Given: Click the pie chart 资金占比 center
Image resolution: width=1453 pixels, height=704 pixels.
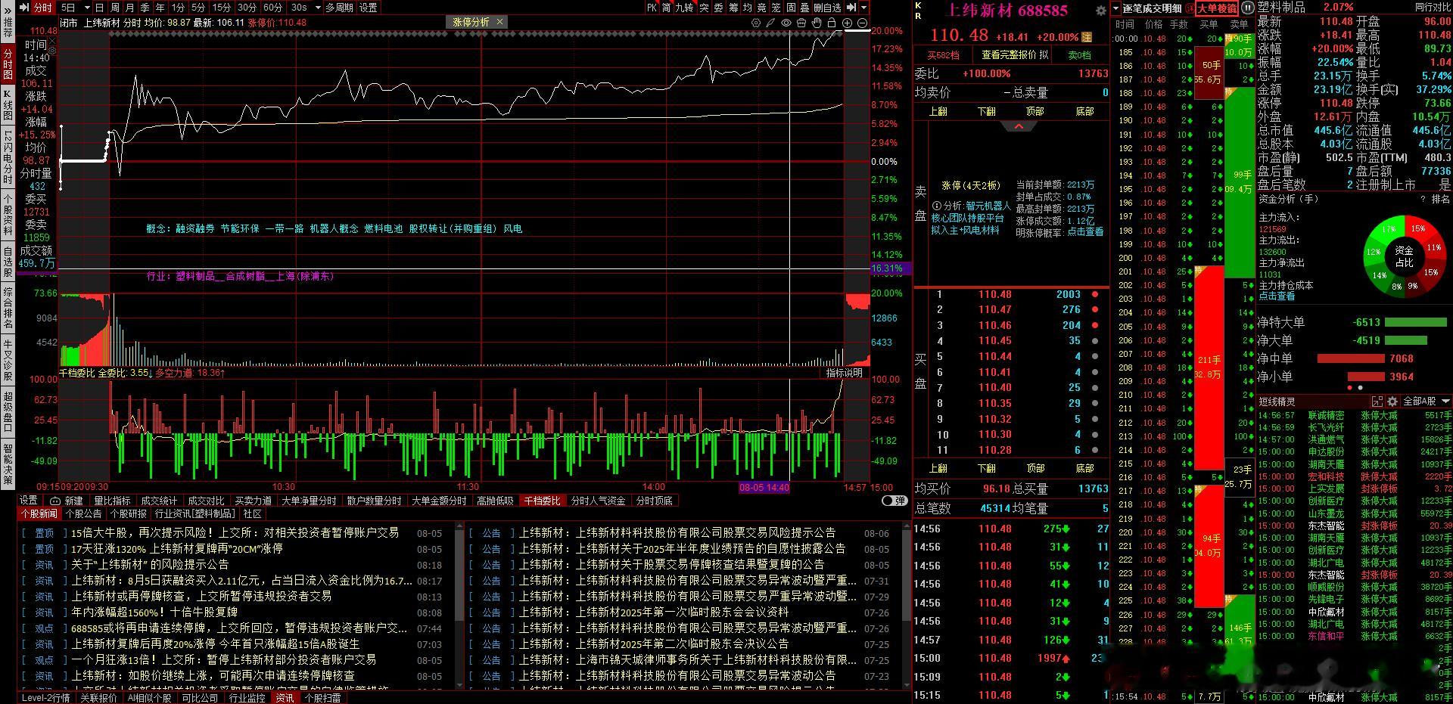Looking at the screenshot, I should pyautogui.click(x=1404, y=256).
